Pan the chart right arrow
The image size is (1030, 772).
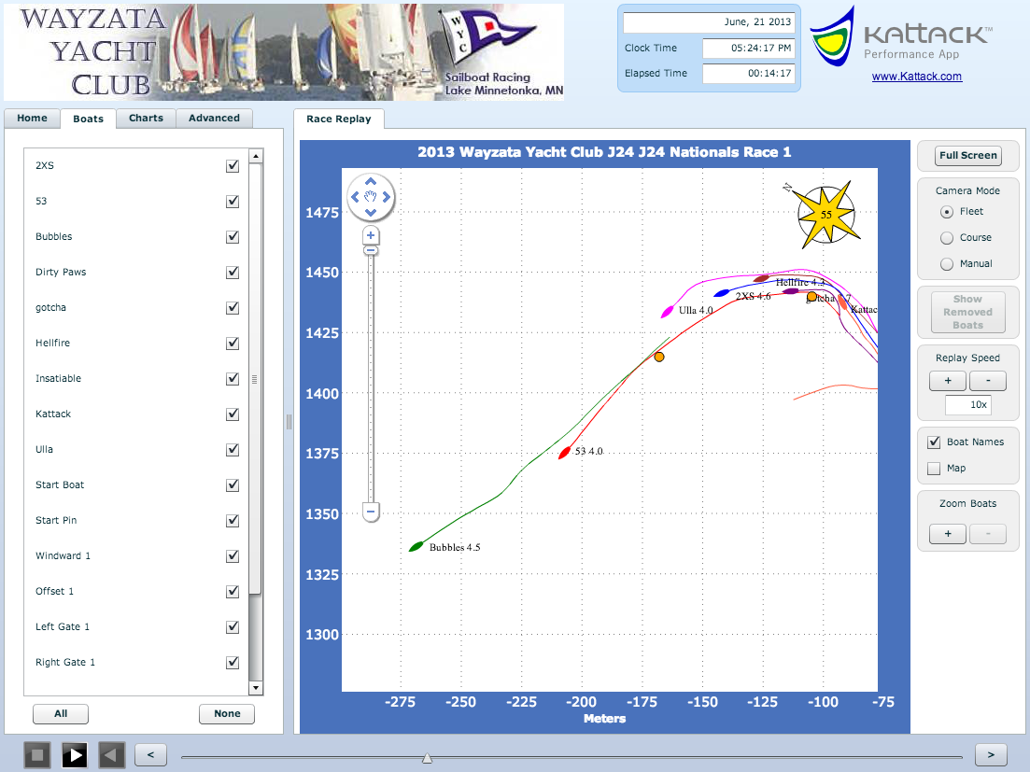click(x=387, y=196)
